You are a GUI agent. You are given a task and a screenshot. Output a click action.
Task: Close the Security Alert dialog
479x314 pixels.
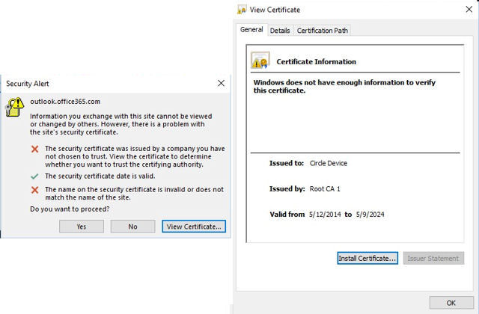pyautogui.click(x=222, y=83)
